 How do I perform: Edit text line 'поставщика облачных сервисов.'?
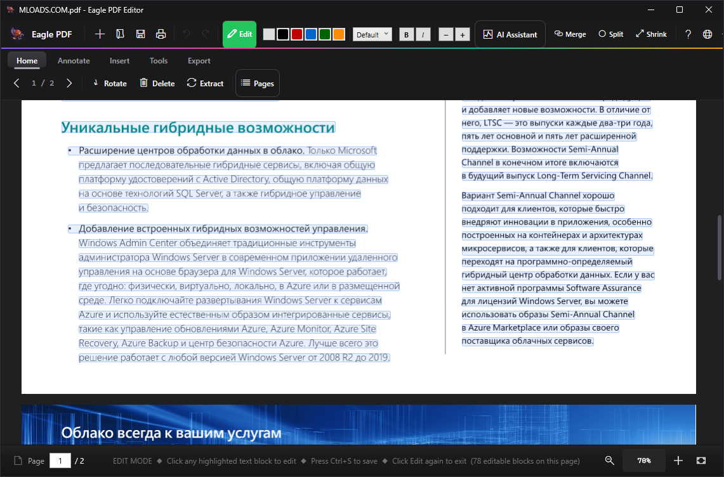(527, 341)
